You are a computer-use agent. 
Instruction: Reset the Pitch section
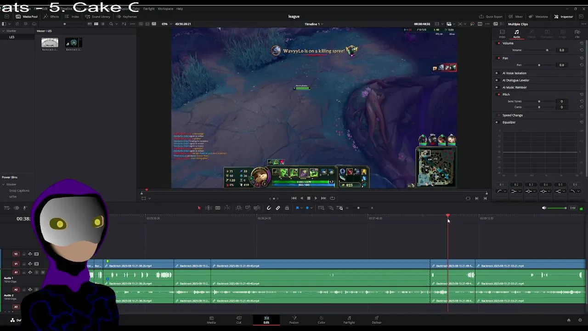(582, 94)
